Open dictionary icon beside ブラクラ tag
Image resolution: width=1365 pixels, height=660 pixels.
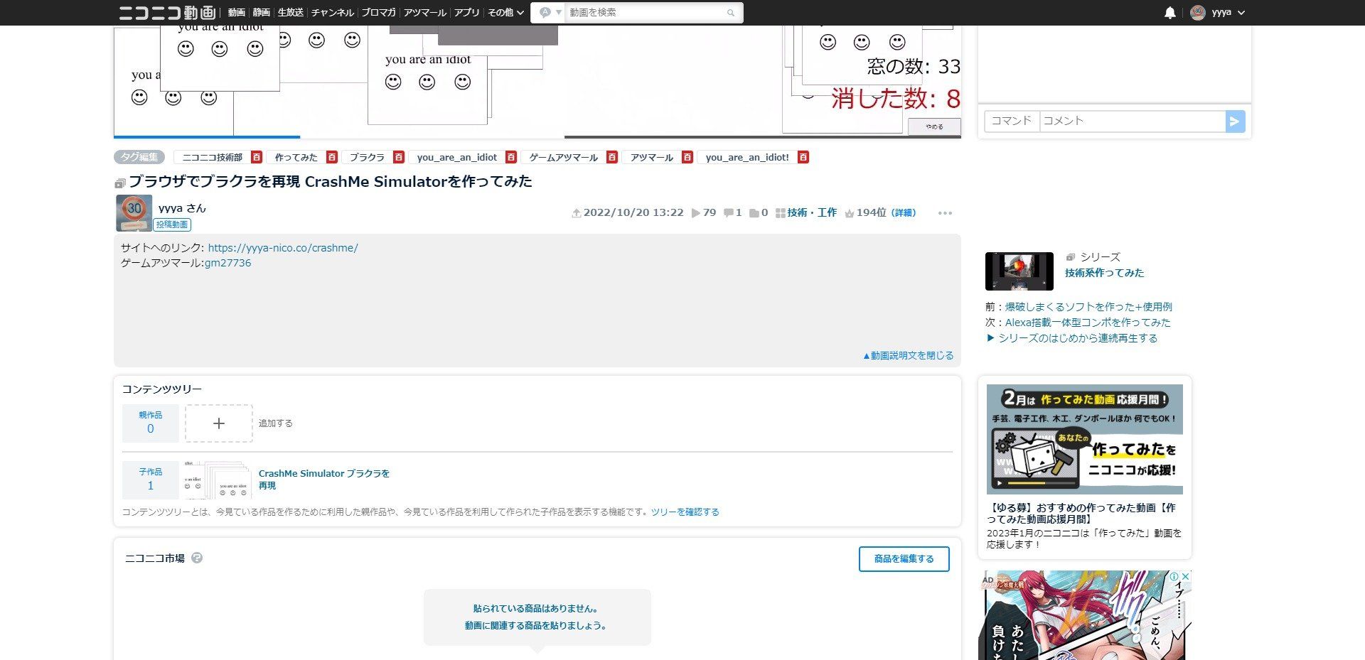[399, 157]
